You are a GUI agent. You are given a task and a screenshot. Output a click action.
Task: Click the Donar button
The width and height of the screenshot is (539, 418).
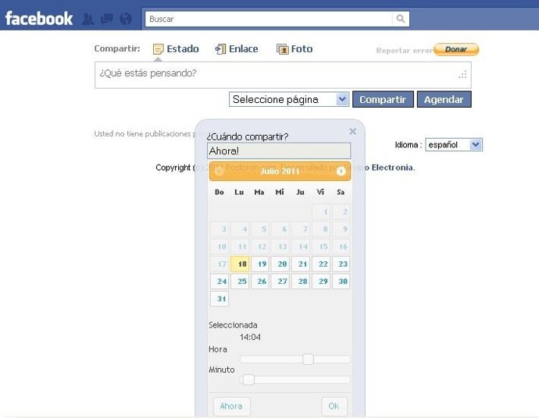click(456, 49)
